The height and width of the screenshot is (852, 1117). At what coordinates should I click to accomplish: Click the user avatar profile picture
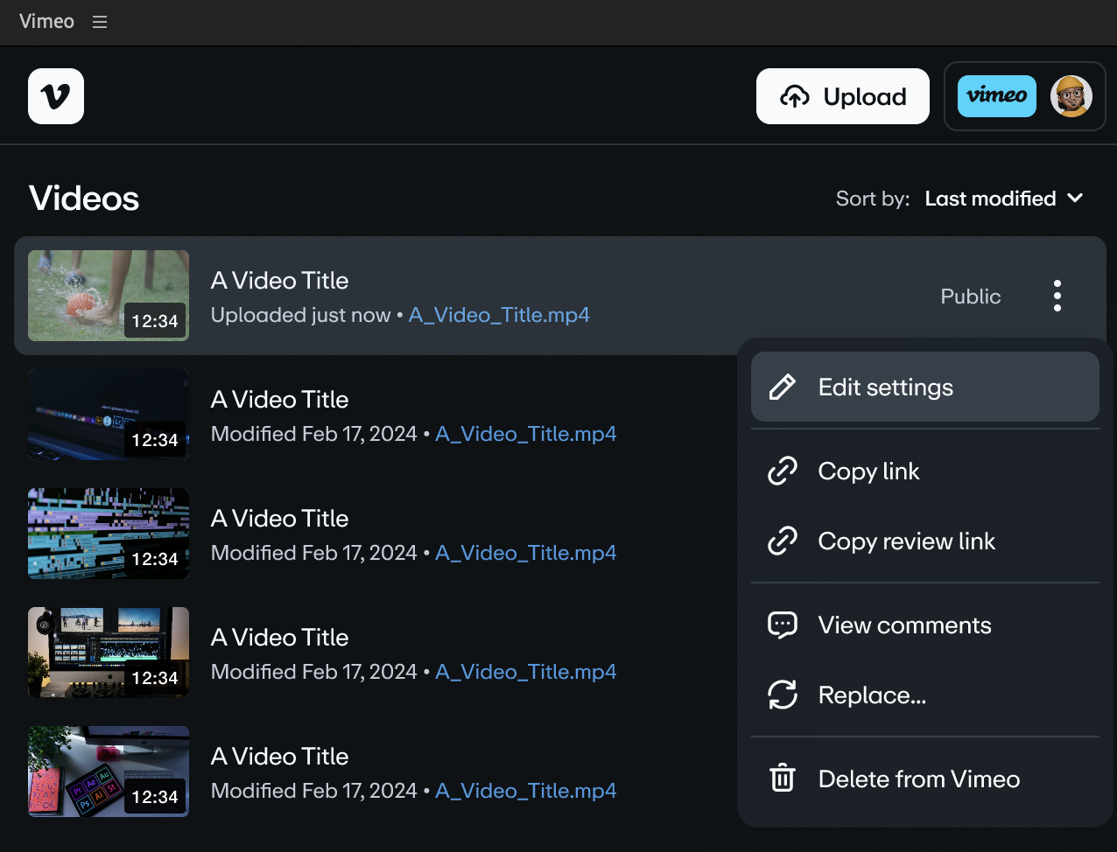pyautogui.click(x=1071, y=96)
